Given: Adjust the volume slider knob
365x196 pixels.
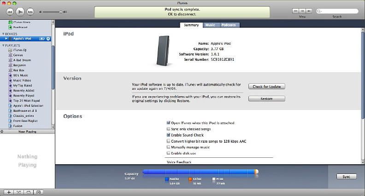Looking at the screenshot, I should tap(61, 12).
